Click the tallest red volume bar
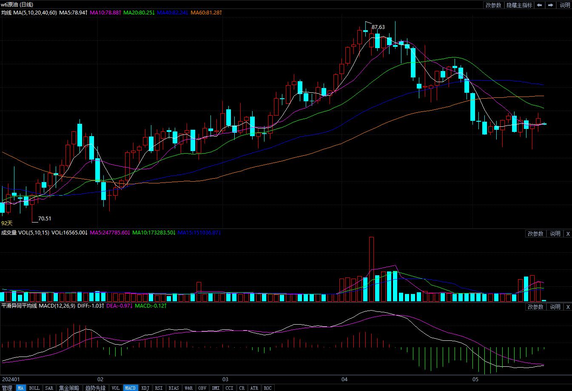This screenshot has height=391, width=572. (371, 269)
